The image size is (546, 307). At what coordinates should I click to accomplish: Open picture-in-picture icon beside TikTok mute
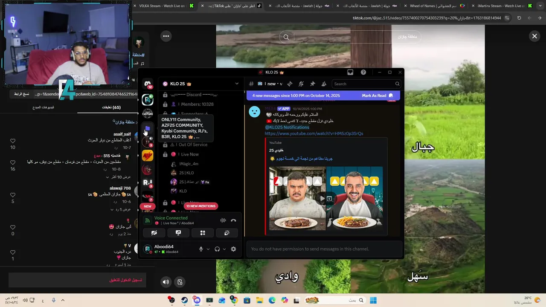(180, 282)
